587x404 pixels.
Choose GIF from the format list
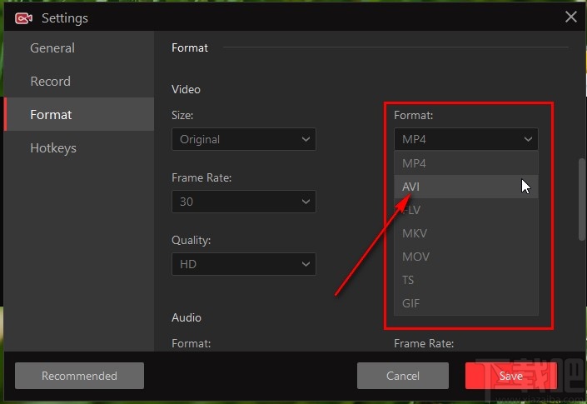(466, 303)
